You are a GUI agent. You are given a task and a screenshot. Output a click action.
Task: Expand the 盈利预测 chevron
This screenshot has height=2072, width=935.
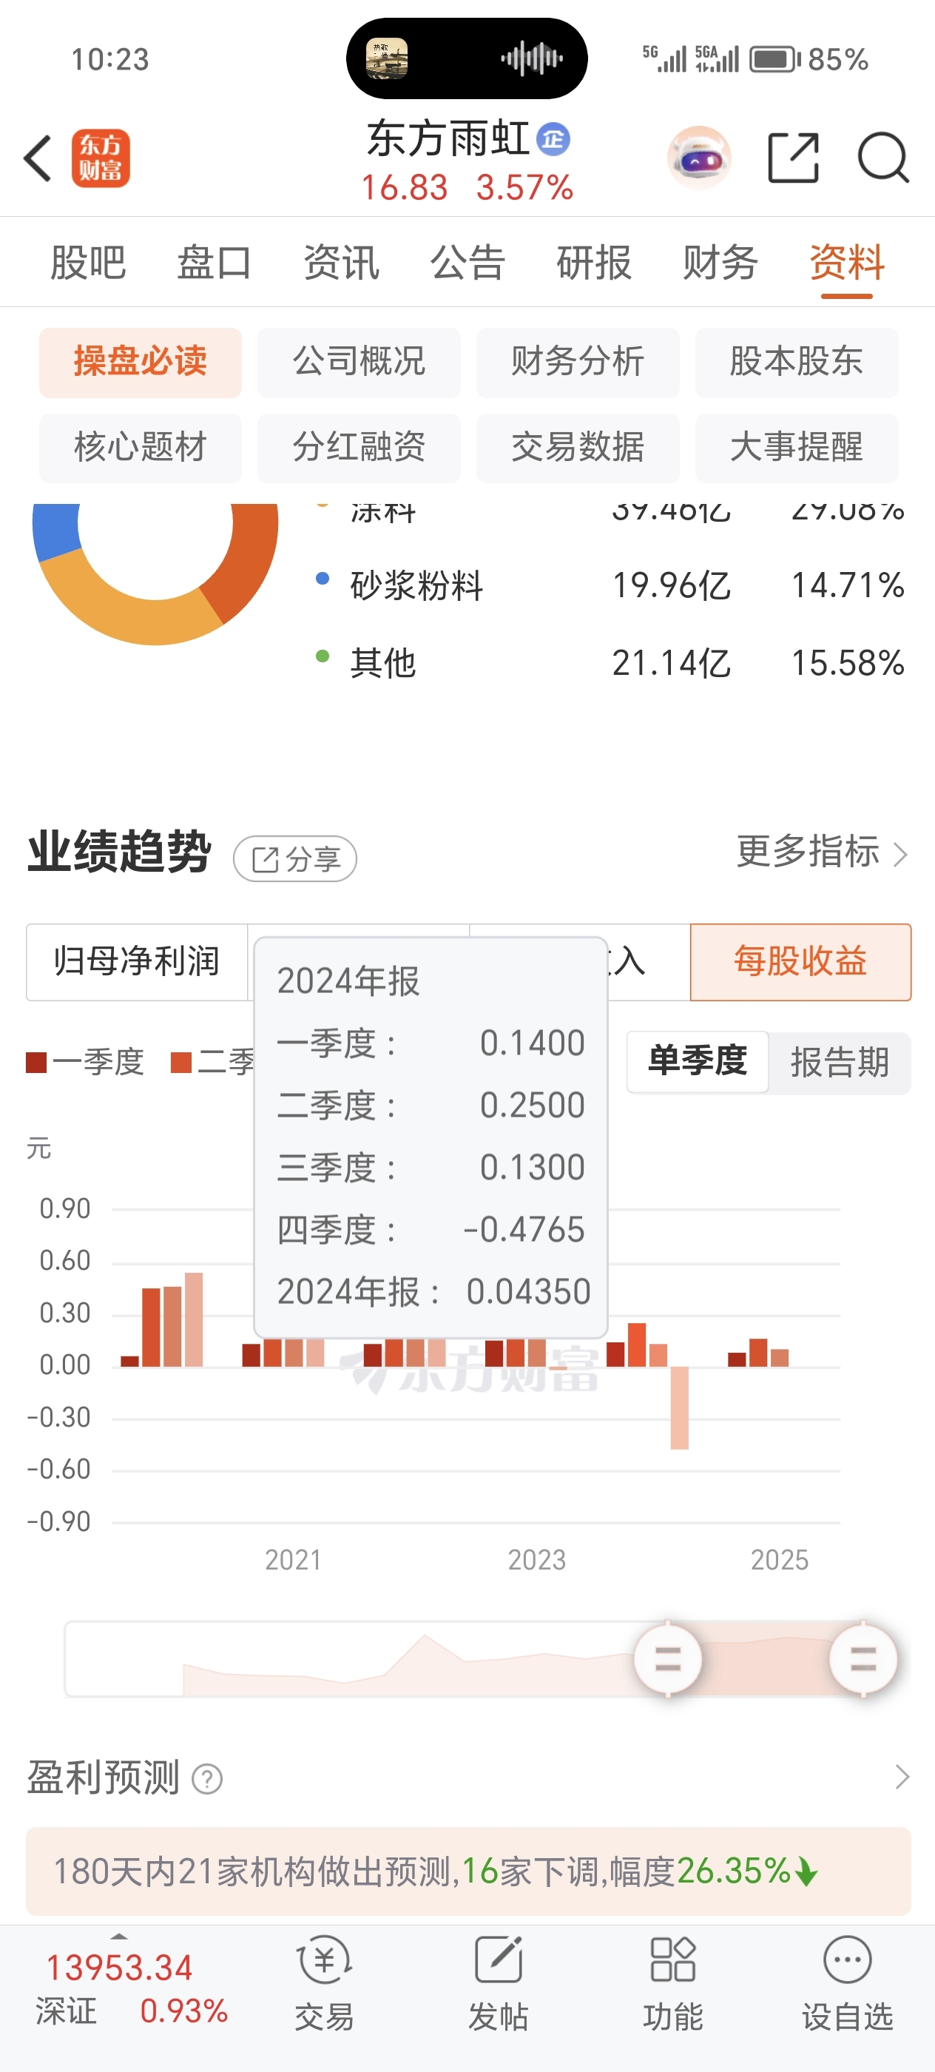click(902, 1777)
